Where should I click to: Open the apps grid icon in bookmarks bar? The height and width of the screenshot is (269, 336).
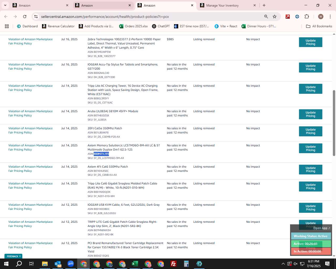[x=7, y=26]
